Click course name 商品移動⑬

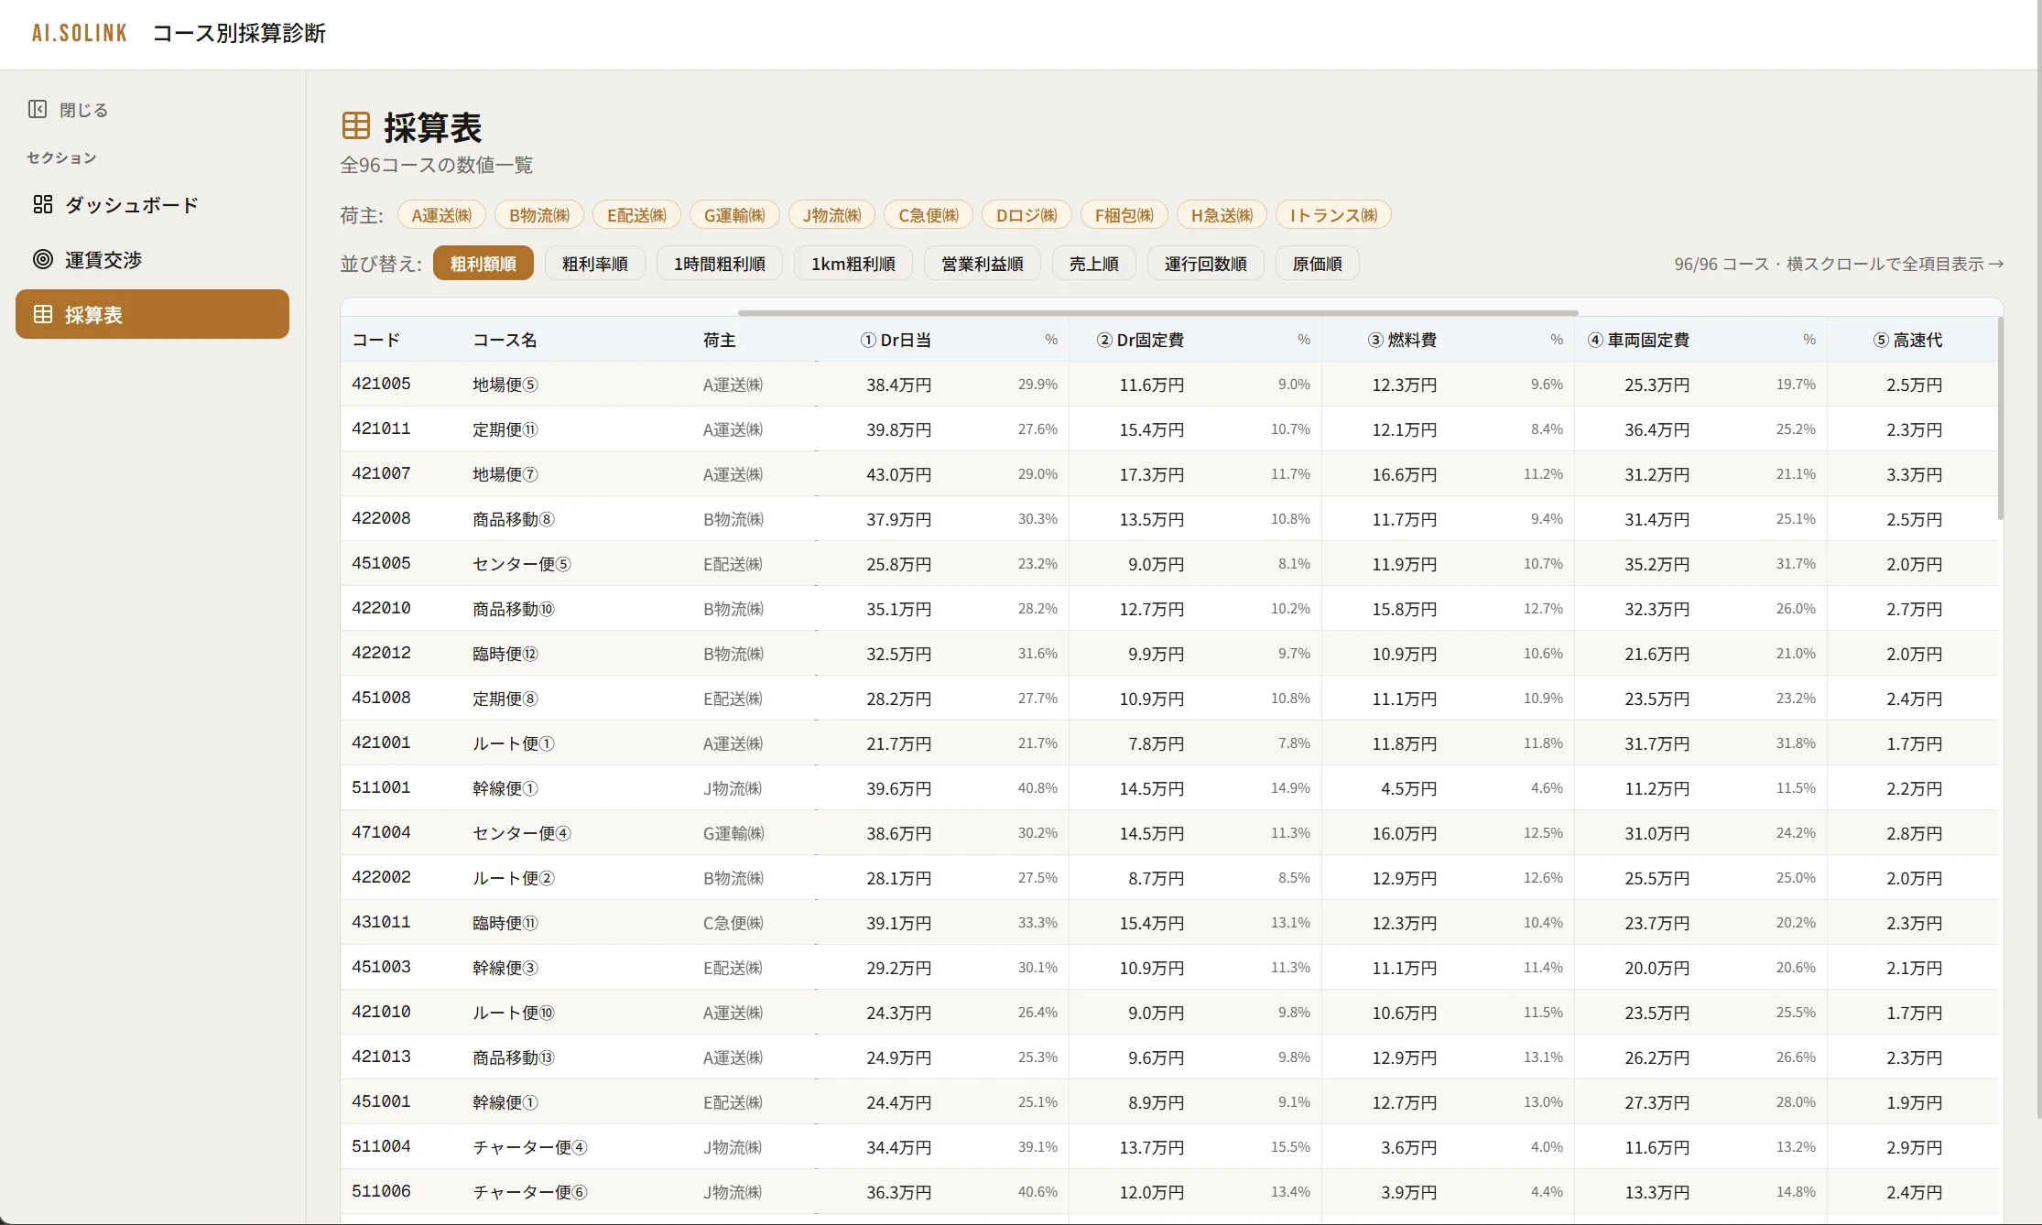point(514,1057)
